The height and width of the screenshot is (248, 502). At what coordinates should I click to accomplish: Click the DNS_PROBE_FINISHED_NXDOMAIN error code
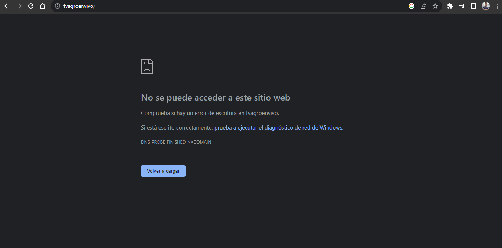coord(176,142)
